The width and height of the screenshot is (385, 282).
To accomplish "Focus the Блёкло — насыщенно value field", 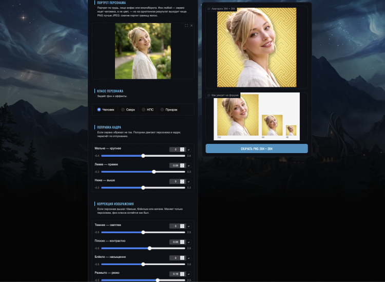I will (177, 258).
